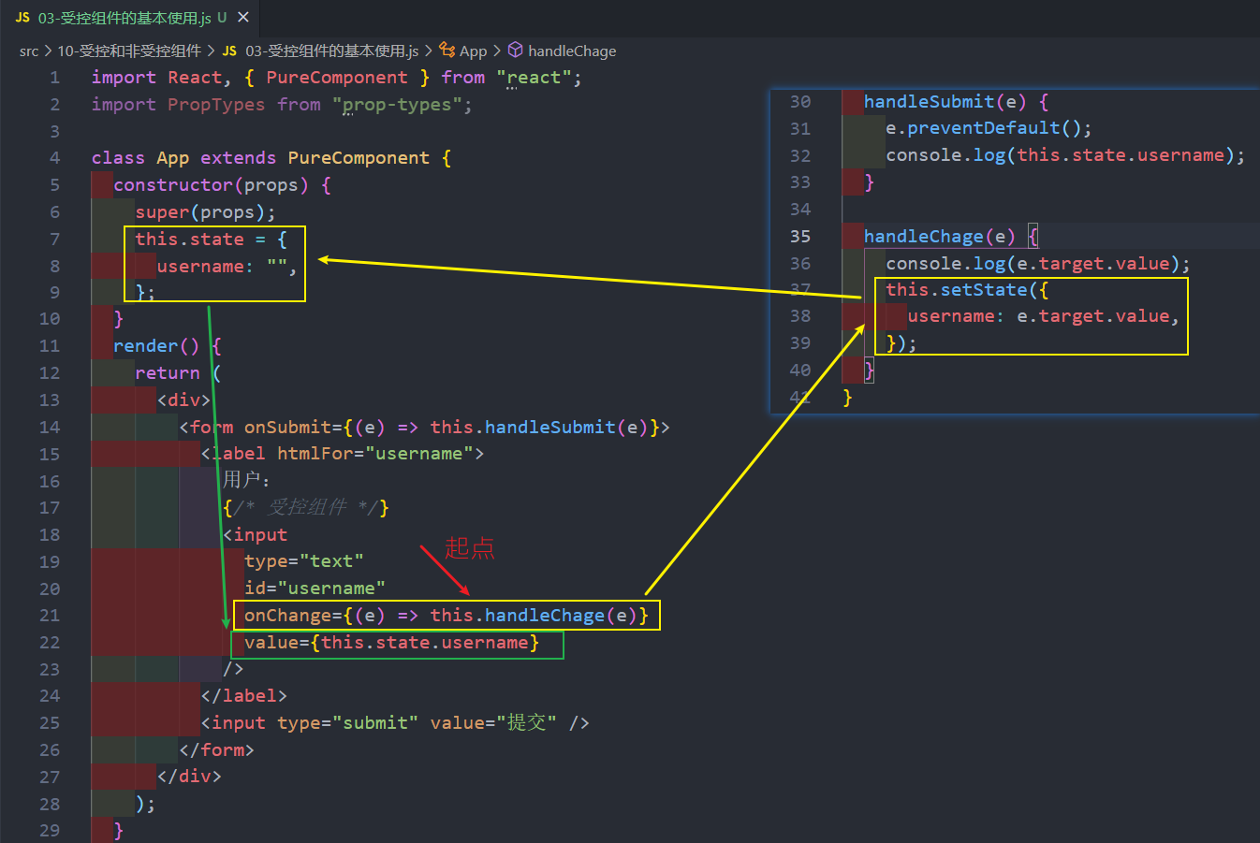Screen dimensions: 1260x843
Task: Click "return" on line 12
Action: click(168, 373)
